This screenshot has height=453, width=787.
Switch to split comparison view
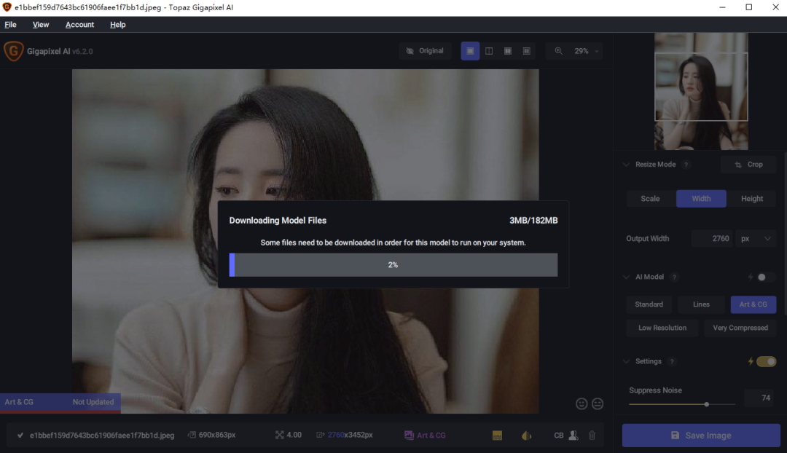[x=489, y=51]
